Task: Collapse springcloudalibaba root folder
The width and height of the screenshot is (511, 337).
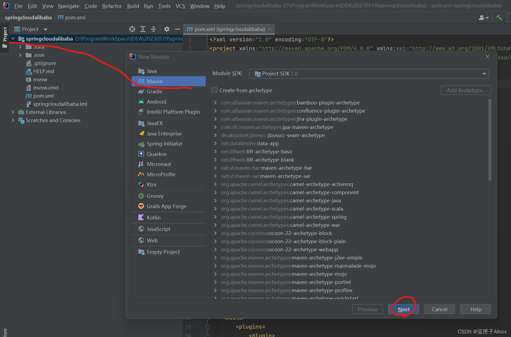Action: pos(13,39)
